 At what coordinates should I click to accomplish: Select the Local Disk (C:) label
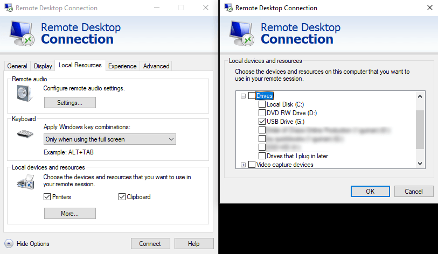pyautogui.click(x=285, y=104)
